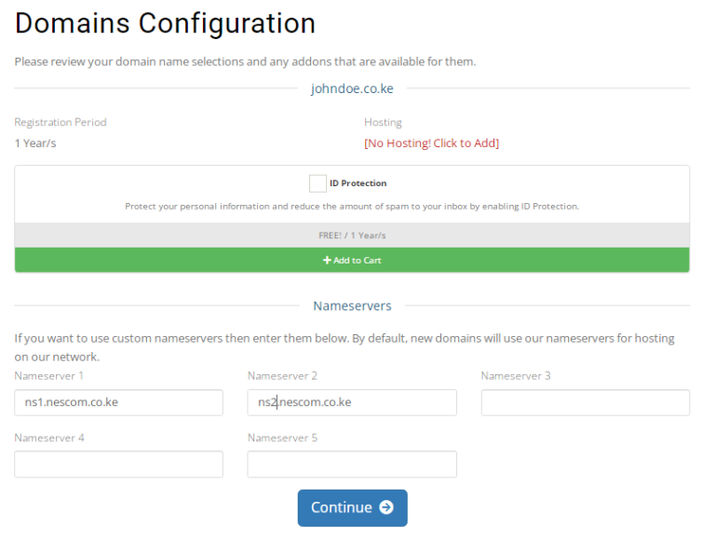The width and height of the screenshot is (715, 540).
Task: Tick the ID Protection checkbox
Action: (317, 183)
